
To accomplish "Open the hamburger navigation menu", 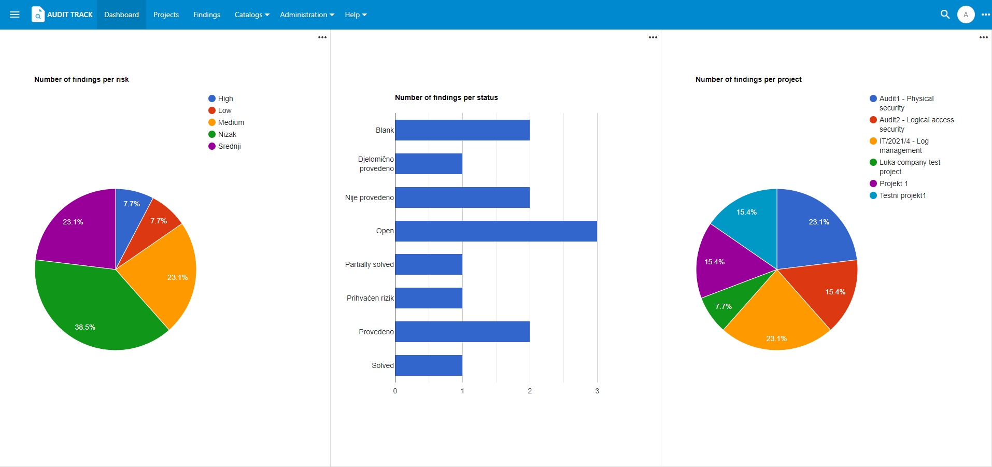I will tap(15, 15).
